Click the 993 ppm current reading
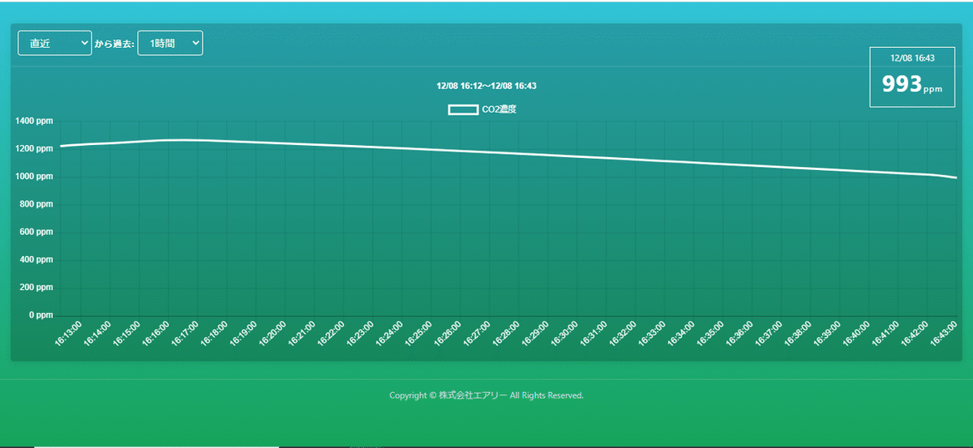 pos(912,84)
